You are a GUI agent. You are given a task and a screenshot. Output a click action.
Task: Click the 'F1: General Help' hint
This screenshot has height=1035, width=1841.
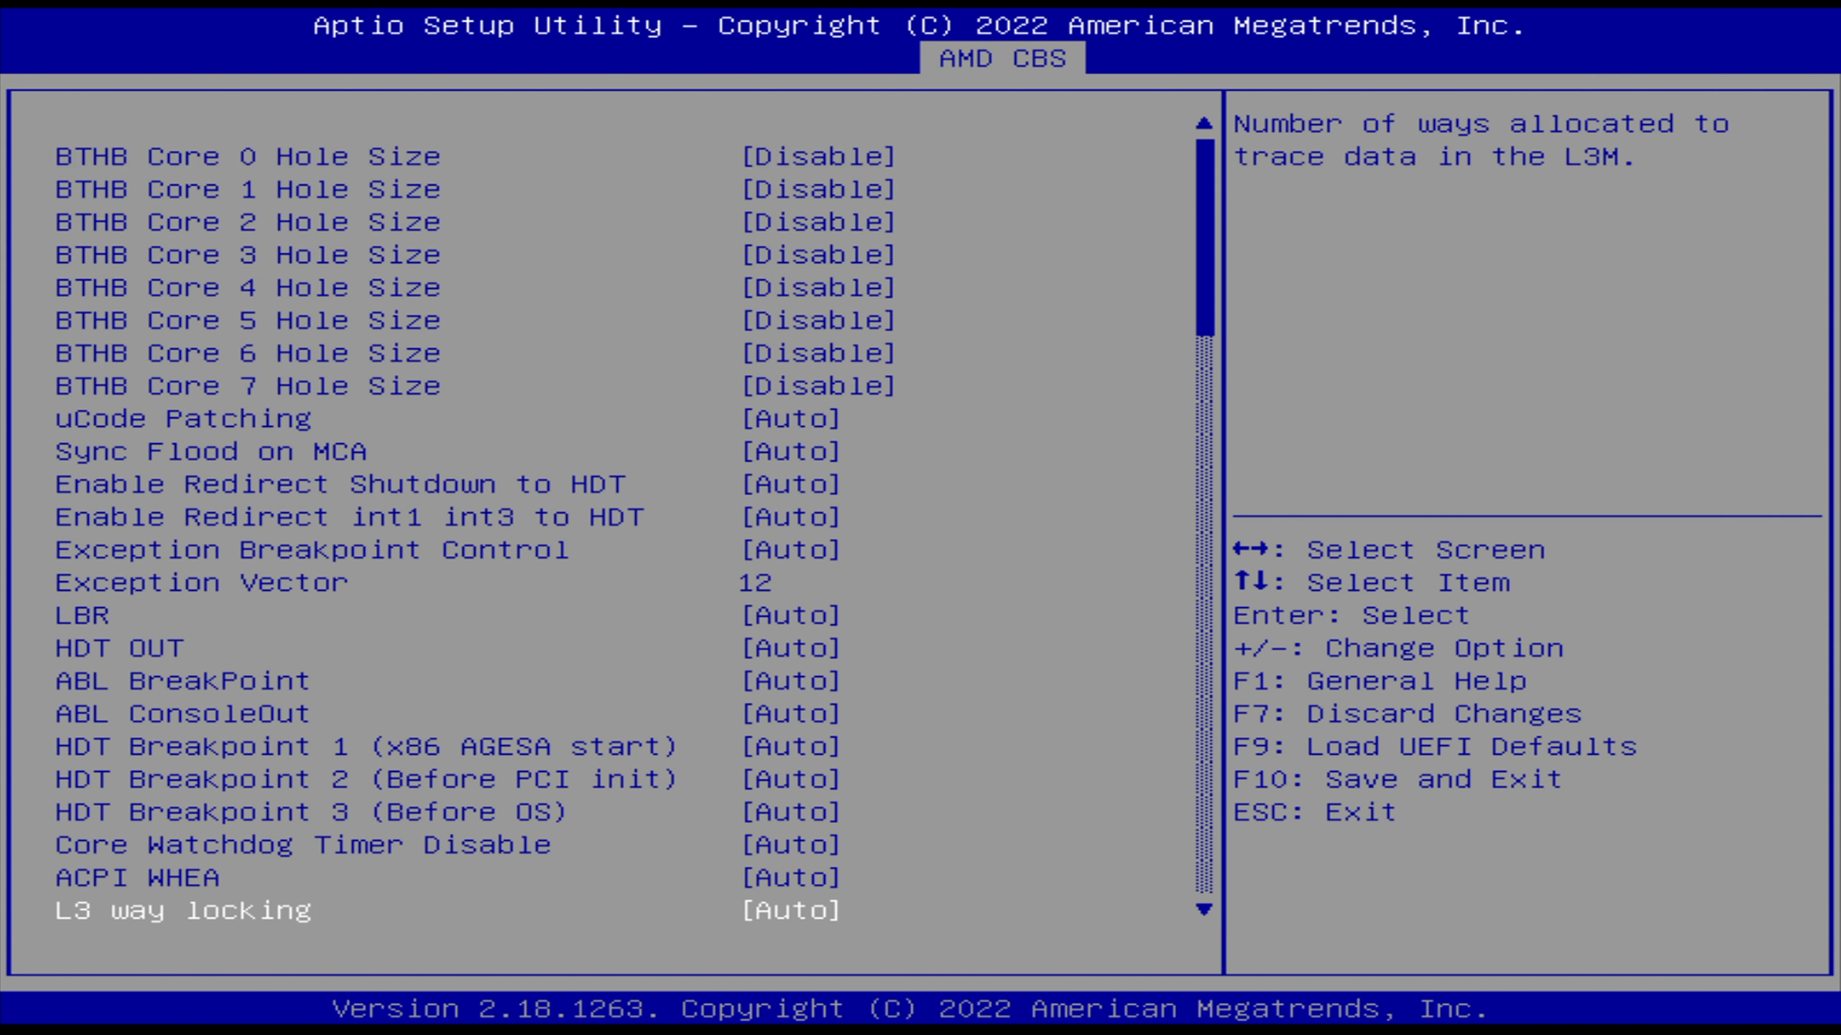[x=1380, y=681]
